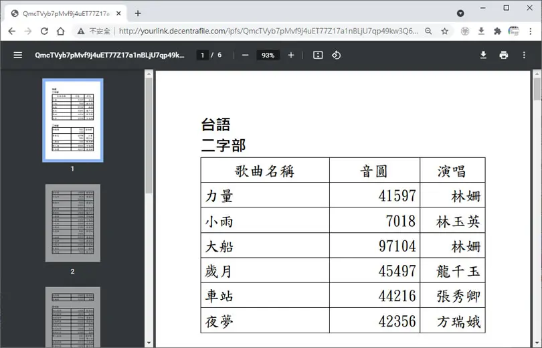Close the QmcTVyb7pMvf9j4uET77Z17a tab
This screenshot has width=542, height=348.
(x=118, y=13)
